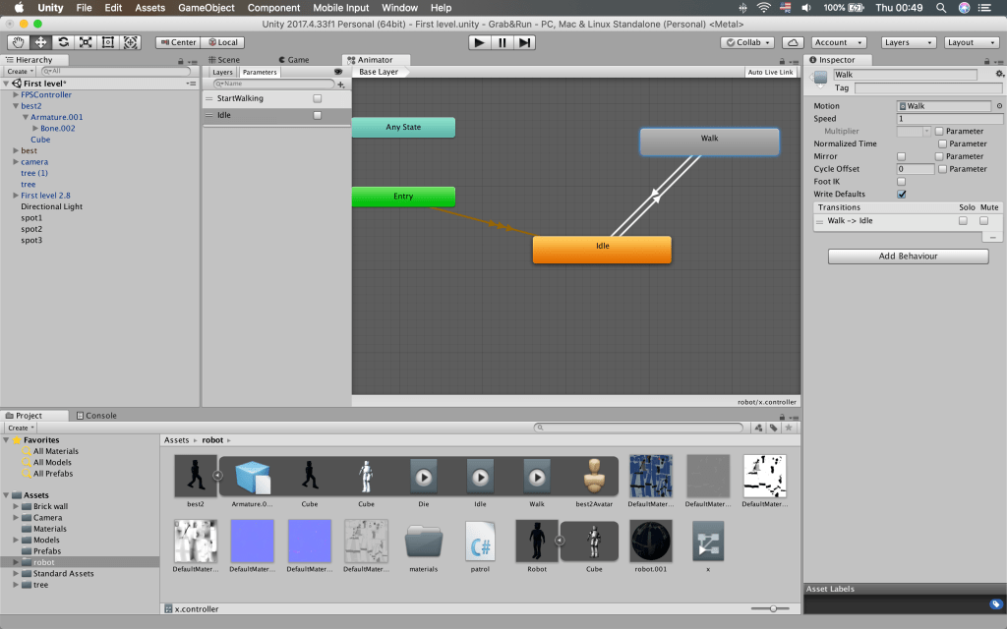Enable the Foot IK checkbox

coord(901,182)
